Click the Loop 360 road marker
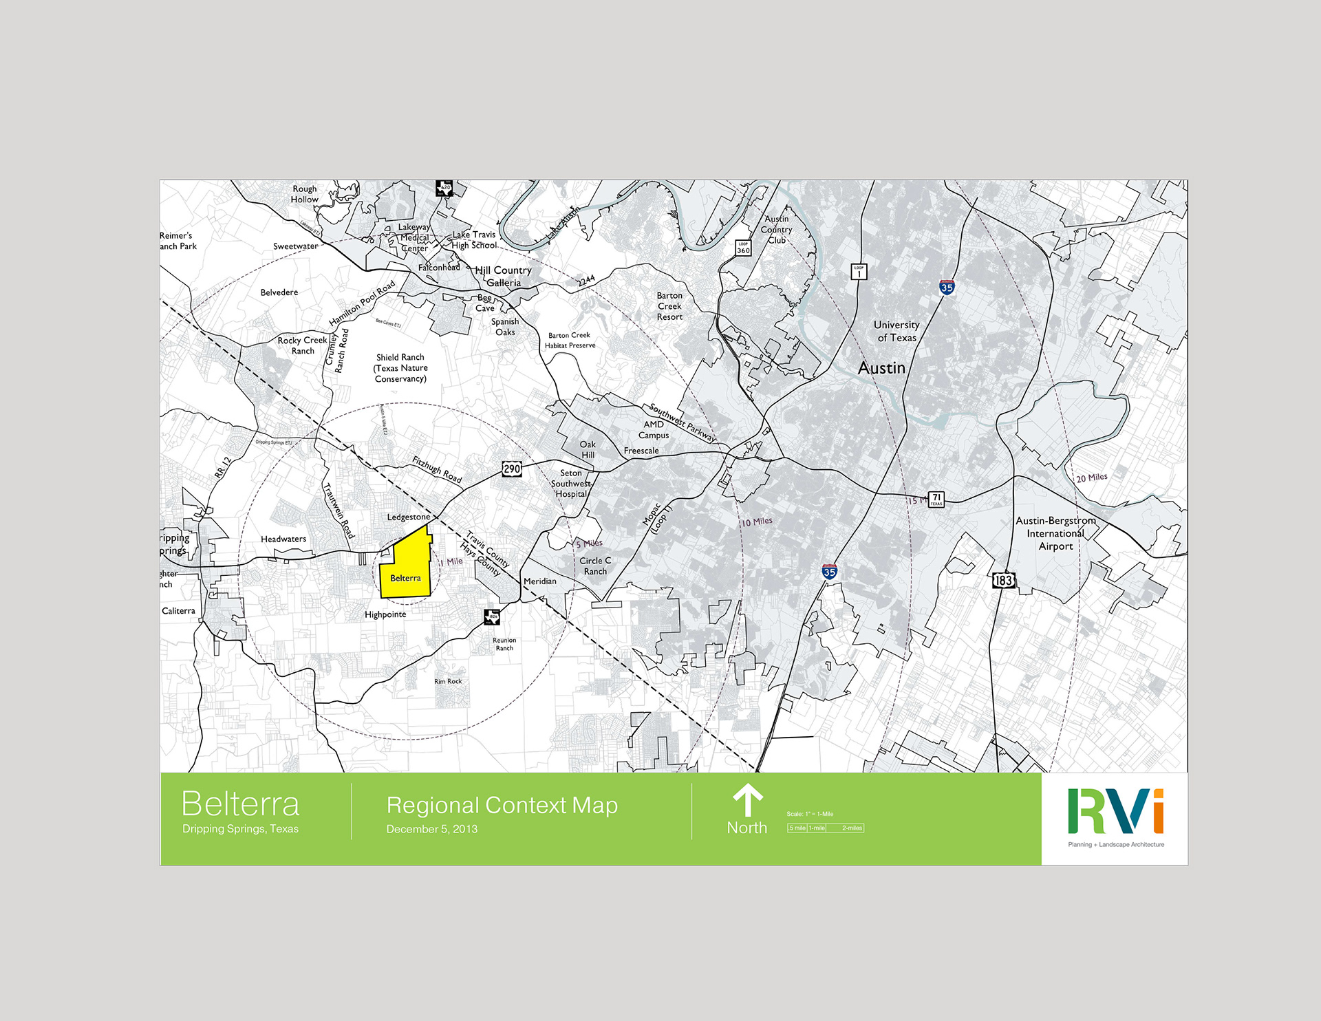Image resolution: width=1321 pixels, height=1021 pixels. click(743, 248)
